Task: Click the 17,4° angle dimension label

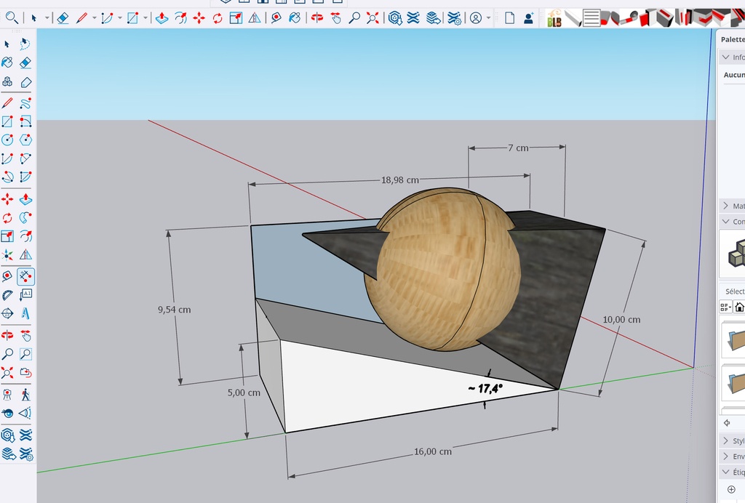Action: point(485,389)
